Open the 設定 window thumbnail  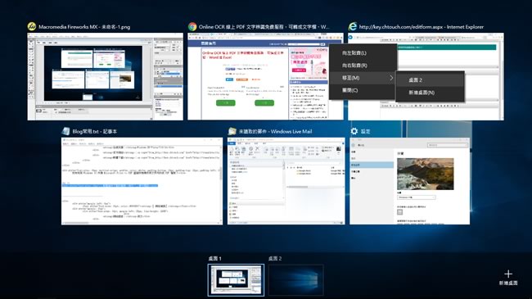(410, 181)
